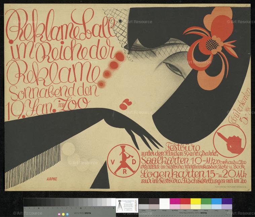Click the 'Tischbestellungen nur im Zoo' line
255x217 pixels.
[x=214, y=181]
